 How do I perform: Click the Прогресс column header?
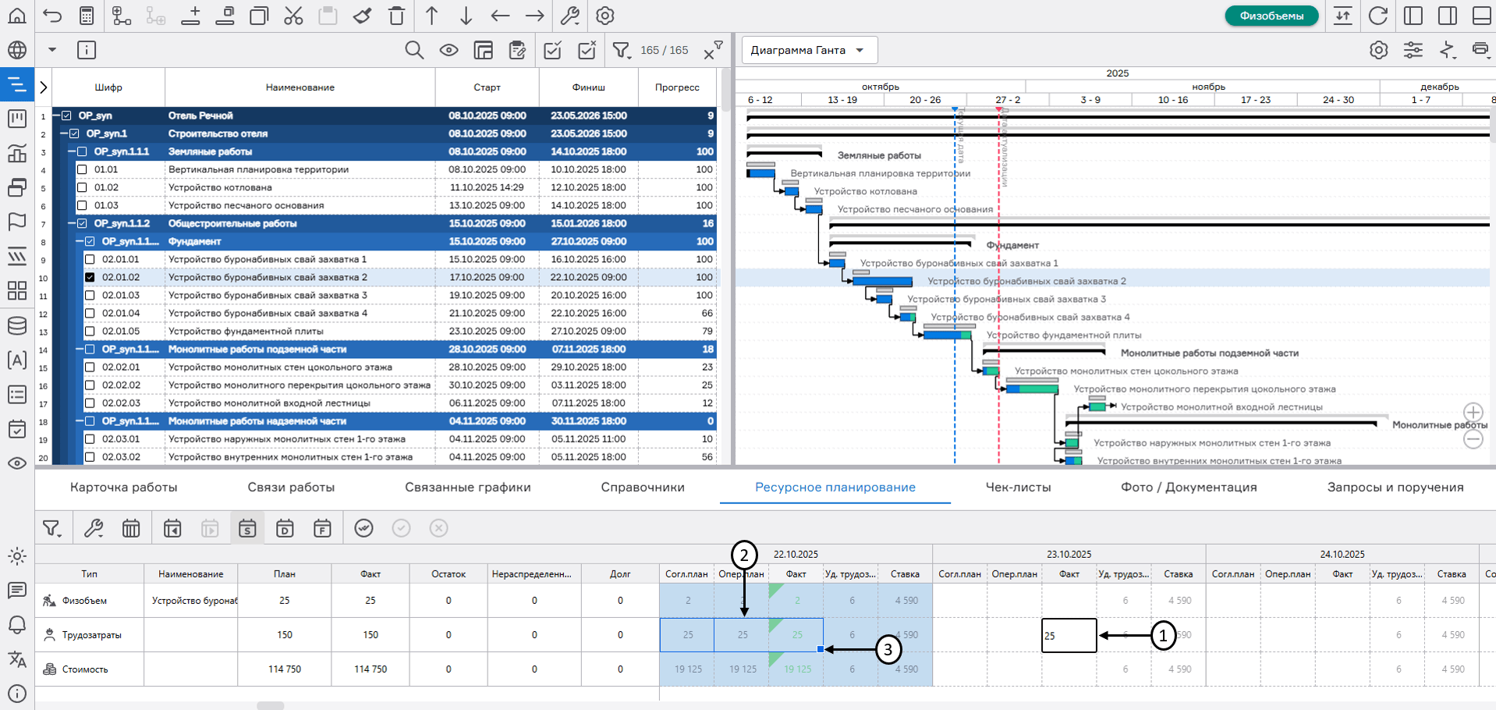click(x=676, y=87)
